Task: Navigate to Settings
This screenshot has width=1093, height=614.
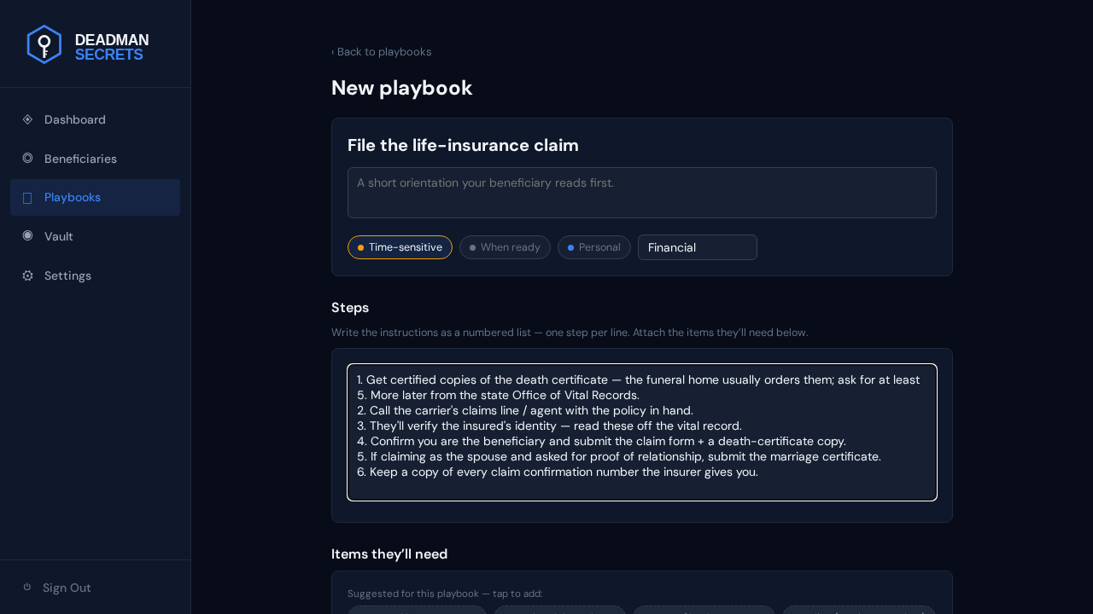Action: tap(95, 275)
